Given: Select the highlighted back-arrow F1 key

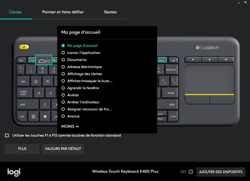Looking at the screenshot, I should (x=32, y=60).
